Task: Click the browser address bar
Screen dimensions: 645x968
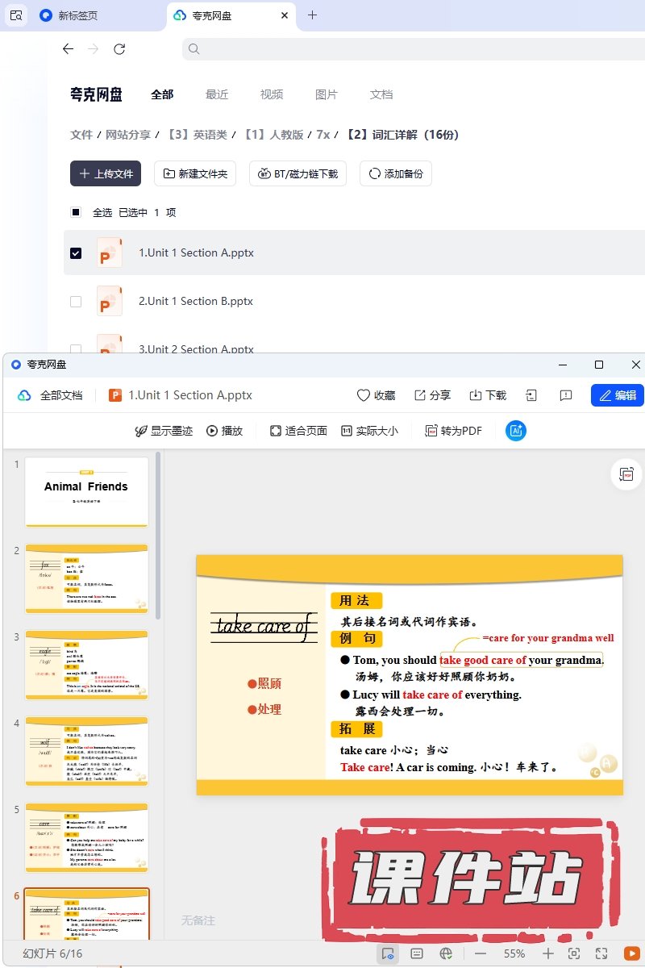Action: pos(411,49)
